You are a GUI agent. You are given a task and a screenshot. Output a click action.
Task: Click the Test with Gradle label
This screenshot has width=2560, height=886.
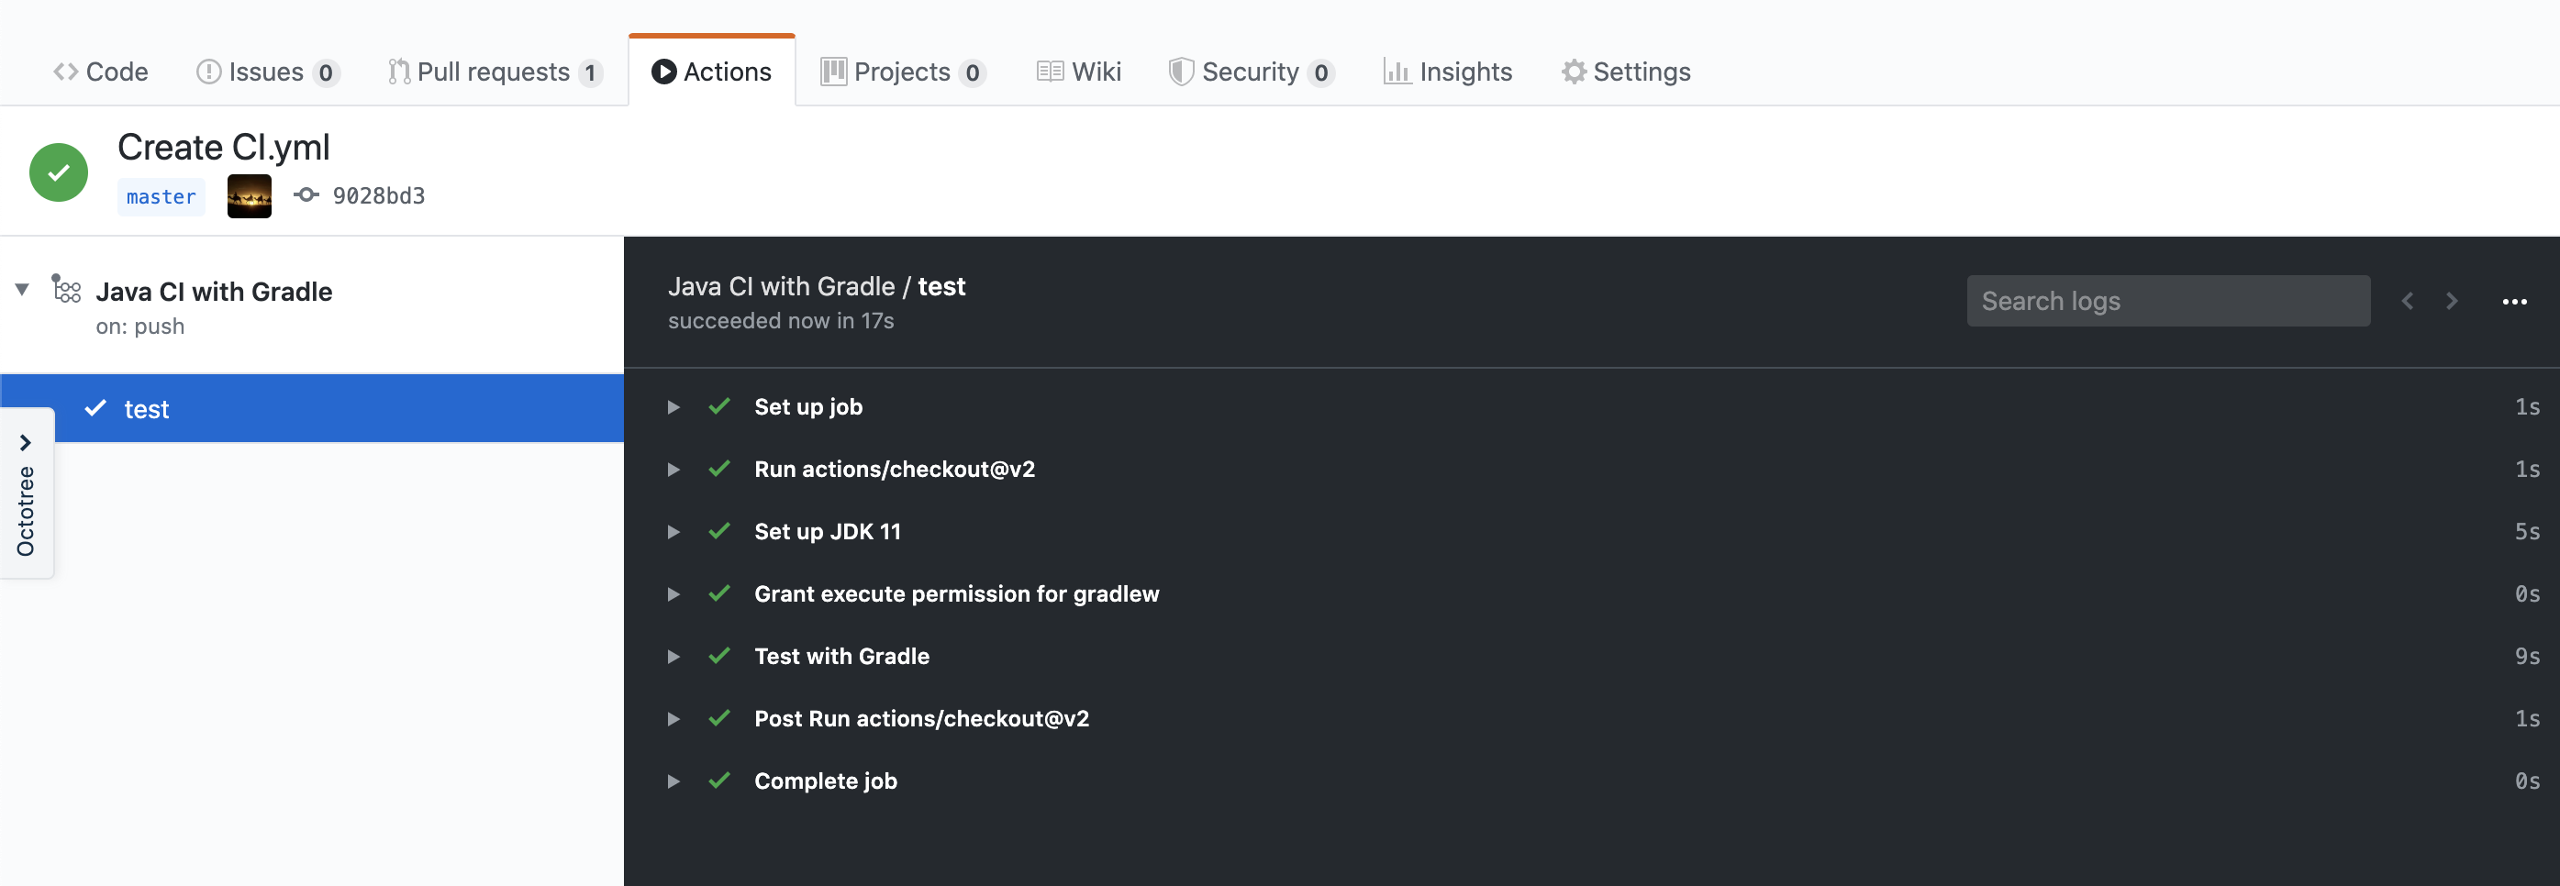tap(841, 656)
